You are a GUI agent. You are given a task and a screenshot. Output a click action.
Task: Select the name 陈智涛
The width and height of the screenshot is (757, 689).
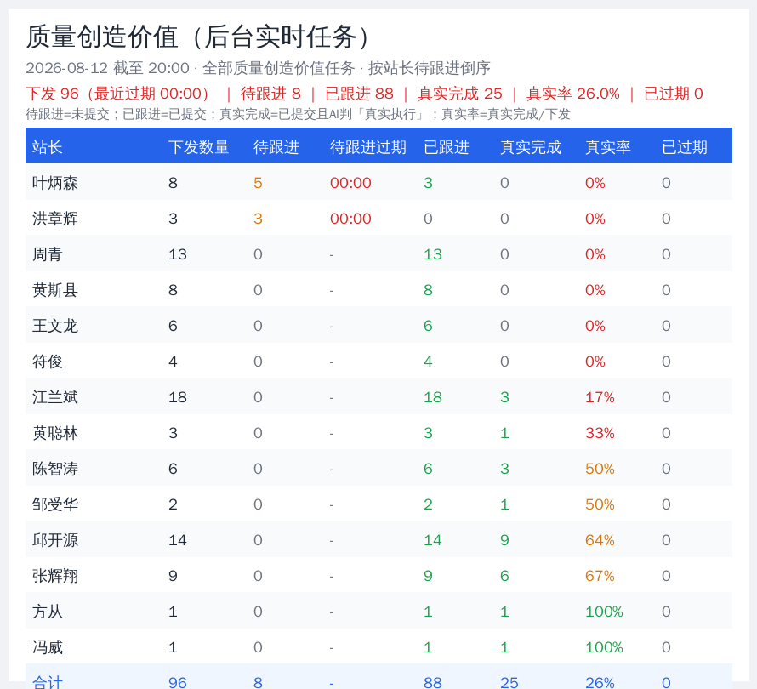coord(55,469)
